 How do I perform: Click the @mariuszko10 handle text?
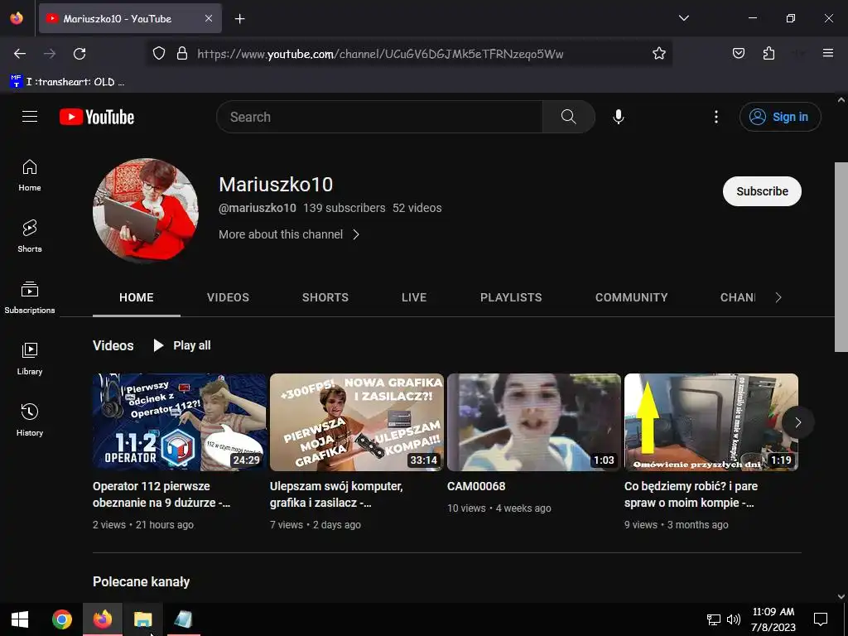point(258,208)
